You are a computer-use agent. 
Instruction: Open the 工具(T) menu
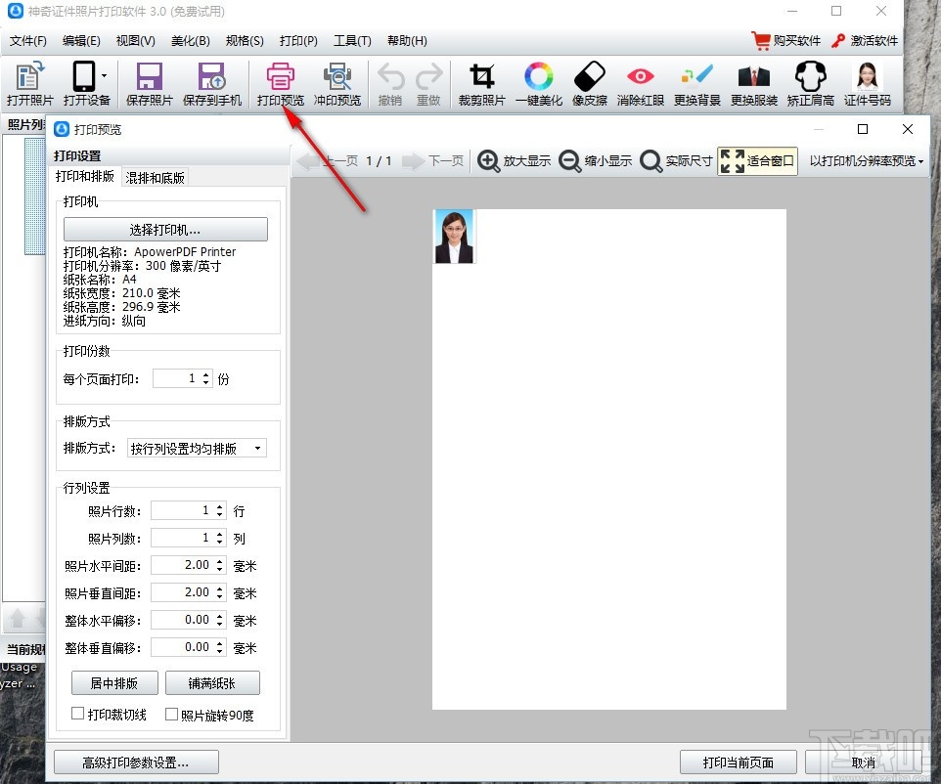(352, 41)
